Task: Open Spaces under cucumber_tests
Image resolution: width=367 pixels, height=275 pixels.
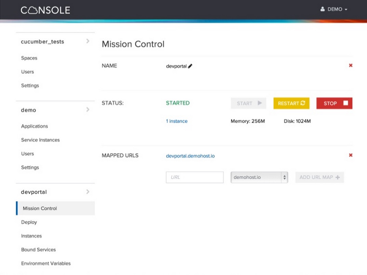Action: pos(29,58)
